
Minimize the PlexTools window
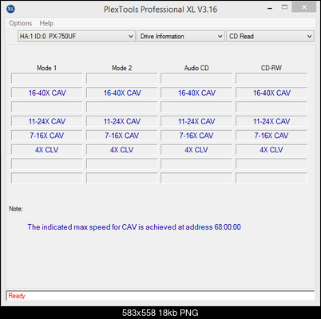coord(270,9)
